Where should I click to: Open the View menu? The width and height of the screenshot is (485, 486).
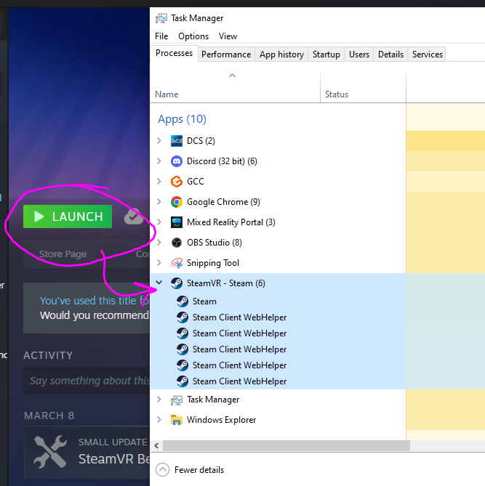click(228, 36)
